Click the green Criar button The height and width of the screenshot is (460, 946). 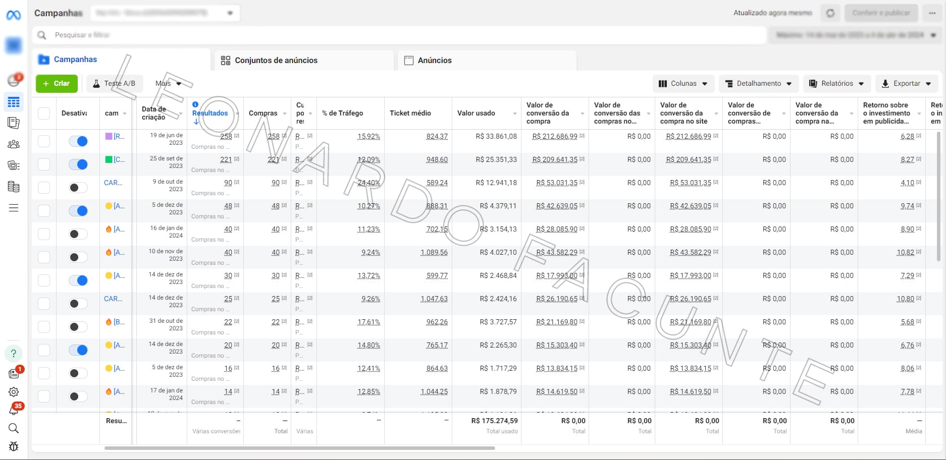coord(57,84)
